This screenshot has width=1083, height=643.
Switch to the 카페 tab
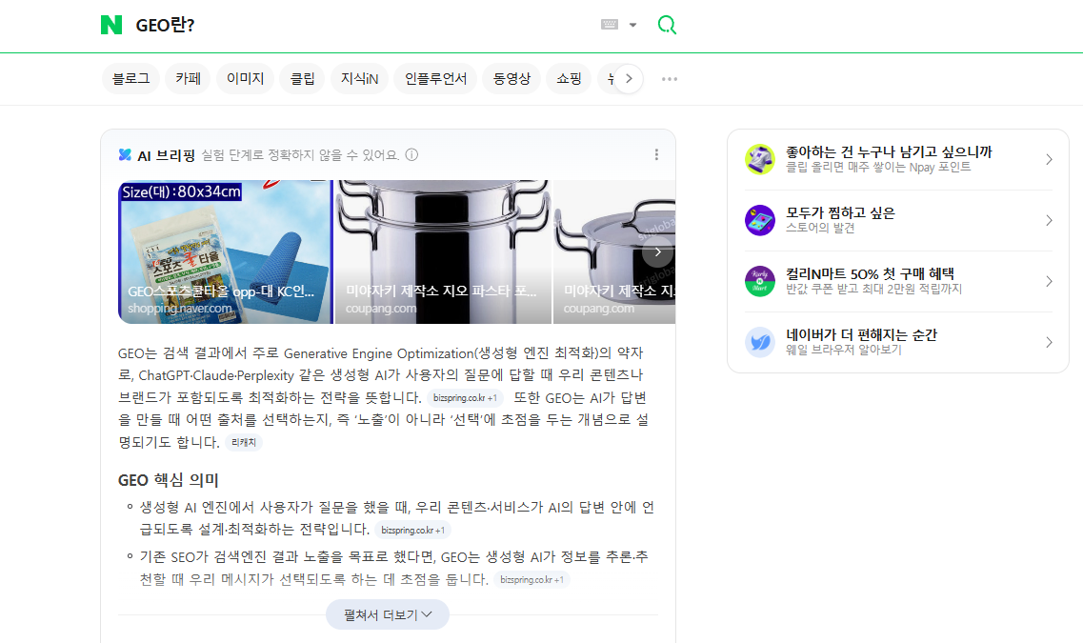tap(188, 79)
